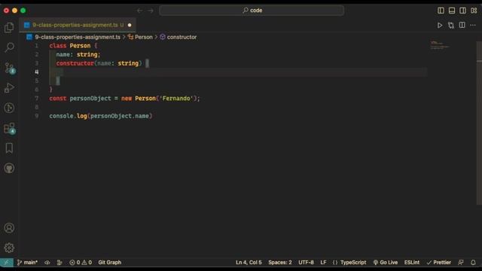Image resolution: width=482 pixels, height=271 pixels.
Task: Click the editor vertical scrollbar
Action: pyautogui.click(x=479, y=123)
